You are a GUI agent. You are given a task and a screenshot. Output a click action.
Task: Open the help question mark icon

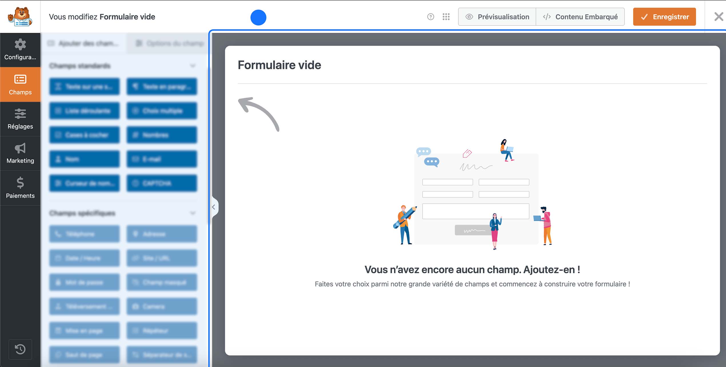[x=430, y=17]
